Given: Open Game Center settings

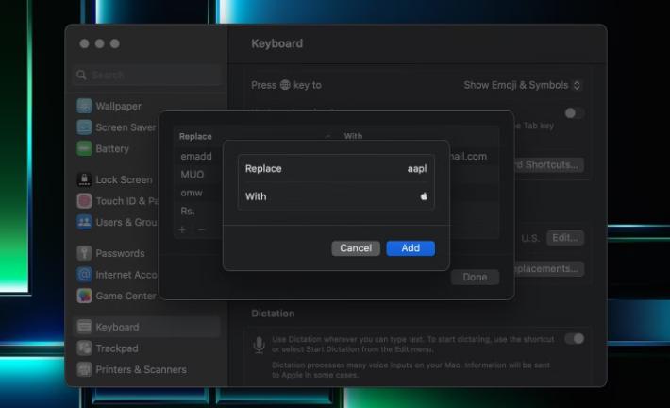Looking at the screenshot, I should (116, 296).
